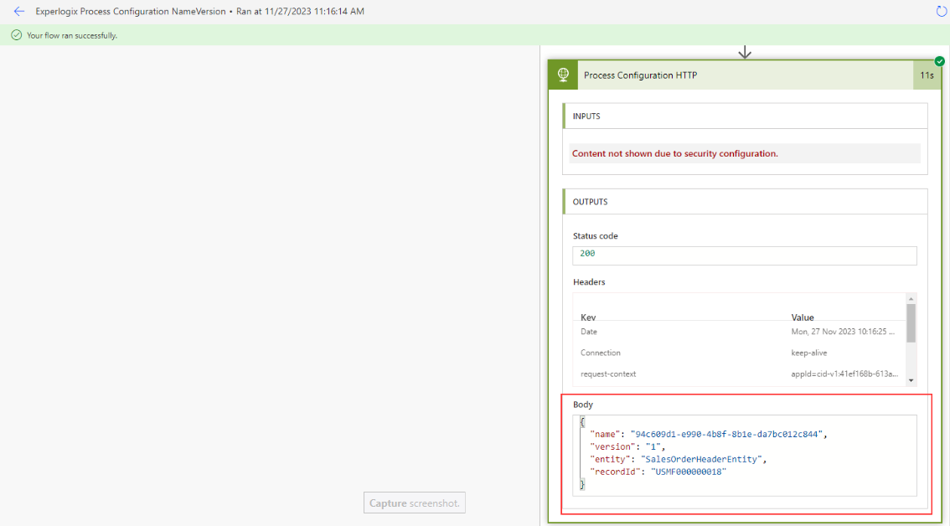This screenshot has height=526, width=950.
Task: Click the Status code label
Action: 596,236
